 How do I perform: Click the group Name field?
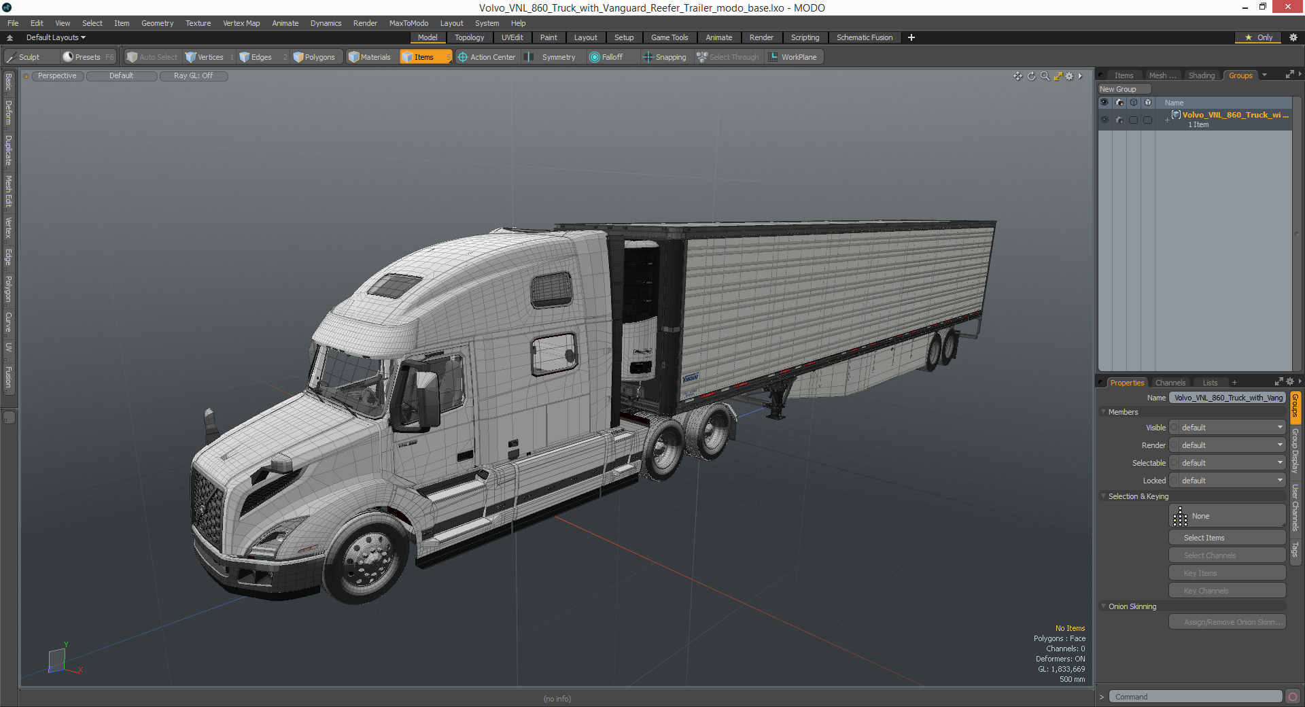1227,398
